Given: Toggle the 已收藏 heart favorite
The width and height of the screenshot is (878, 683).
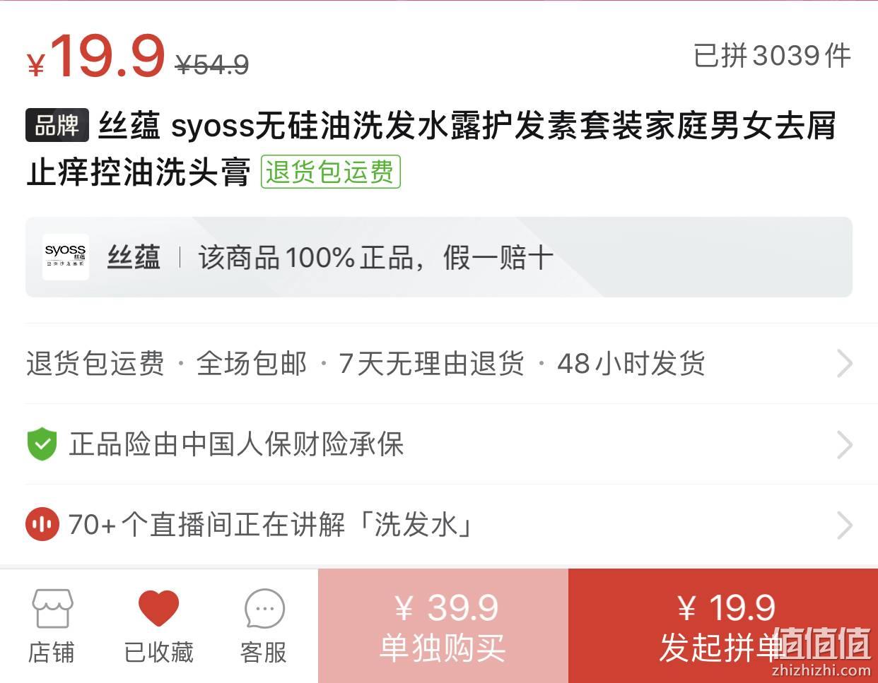Looking at the screenshot, I should pyautogui.click(x=158, y=608).
